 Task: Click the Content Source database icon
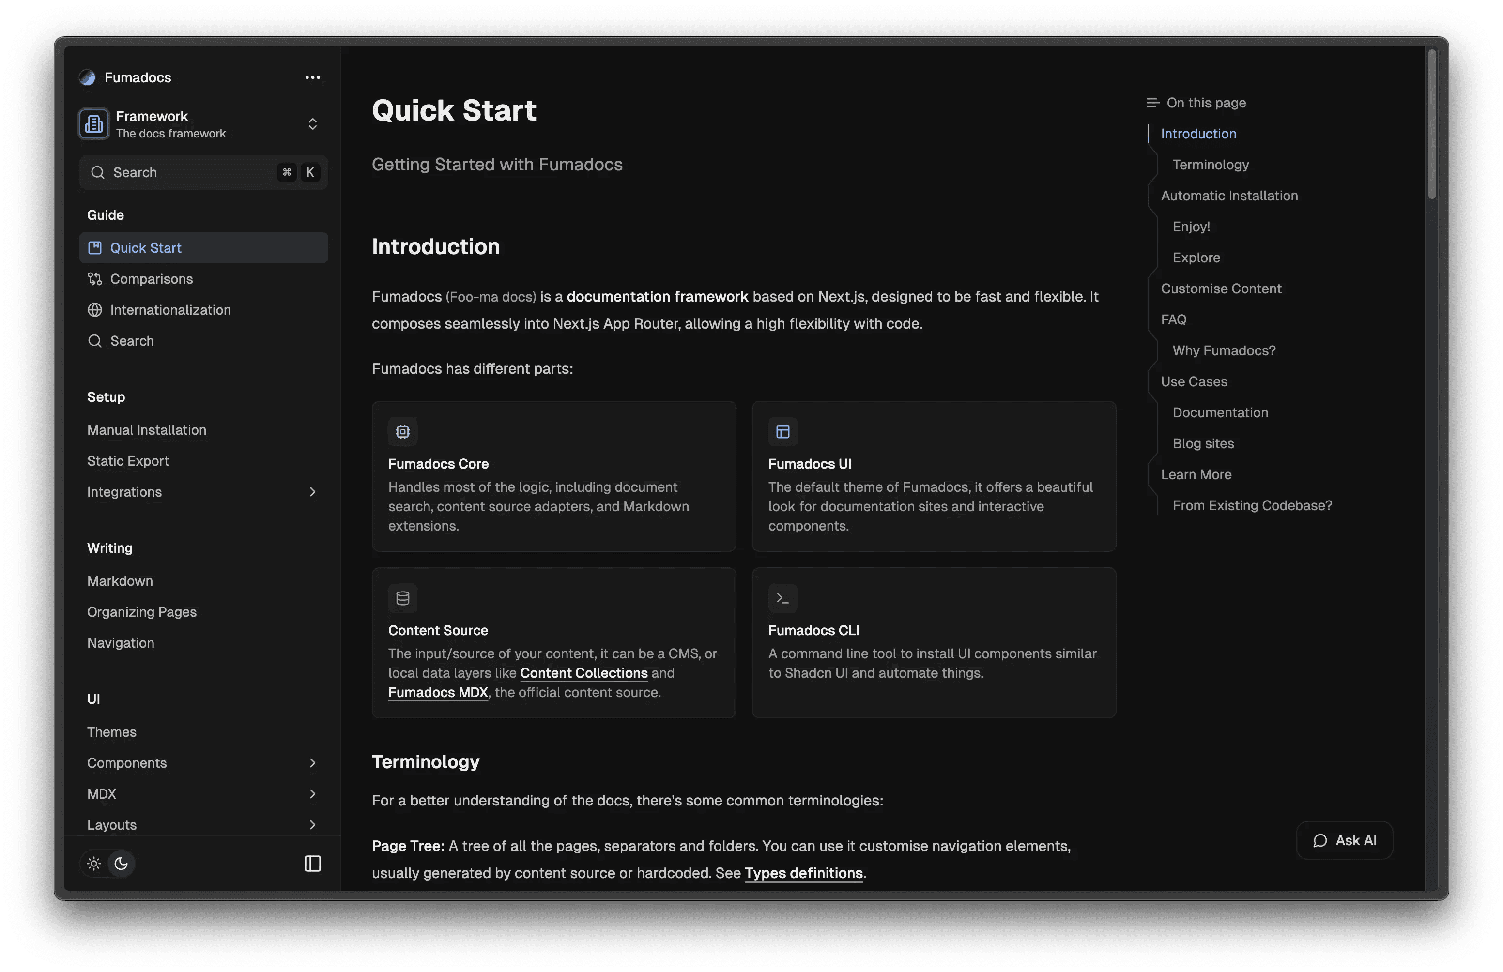click(x=403, y=598)
